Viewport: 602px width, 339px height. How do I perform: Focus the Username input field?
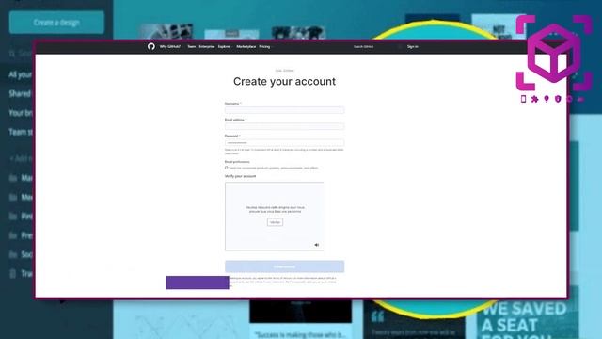click(284, 110)
